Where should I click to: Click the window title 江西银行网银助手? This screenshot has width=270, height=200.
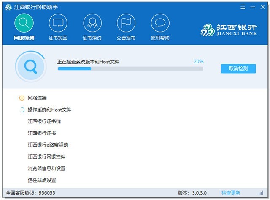36,7
